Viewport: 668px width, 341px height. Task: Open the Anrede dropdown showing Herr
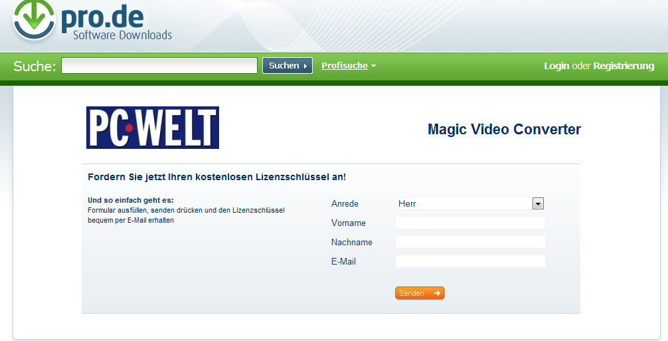click(470, 204)
